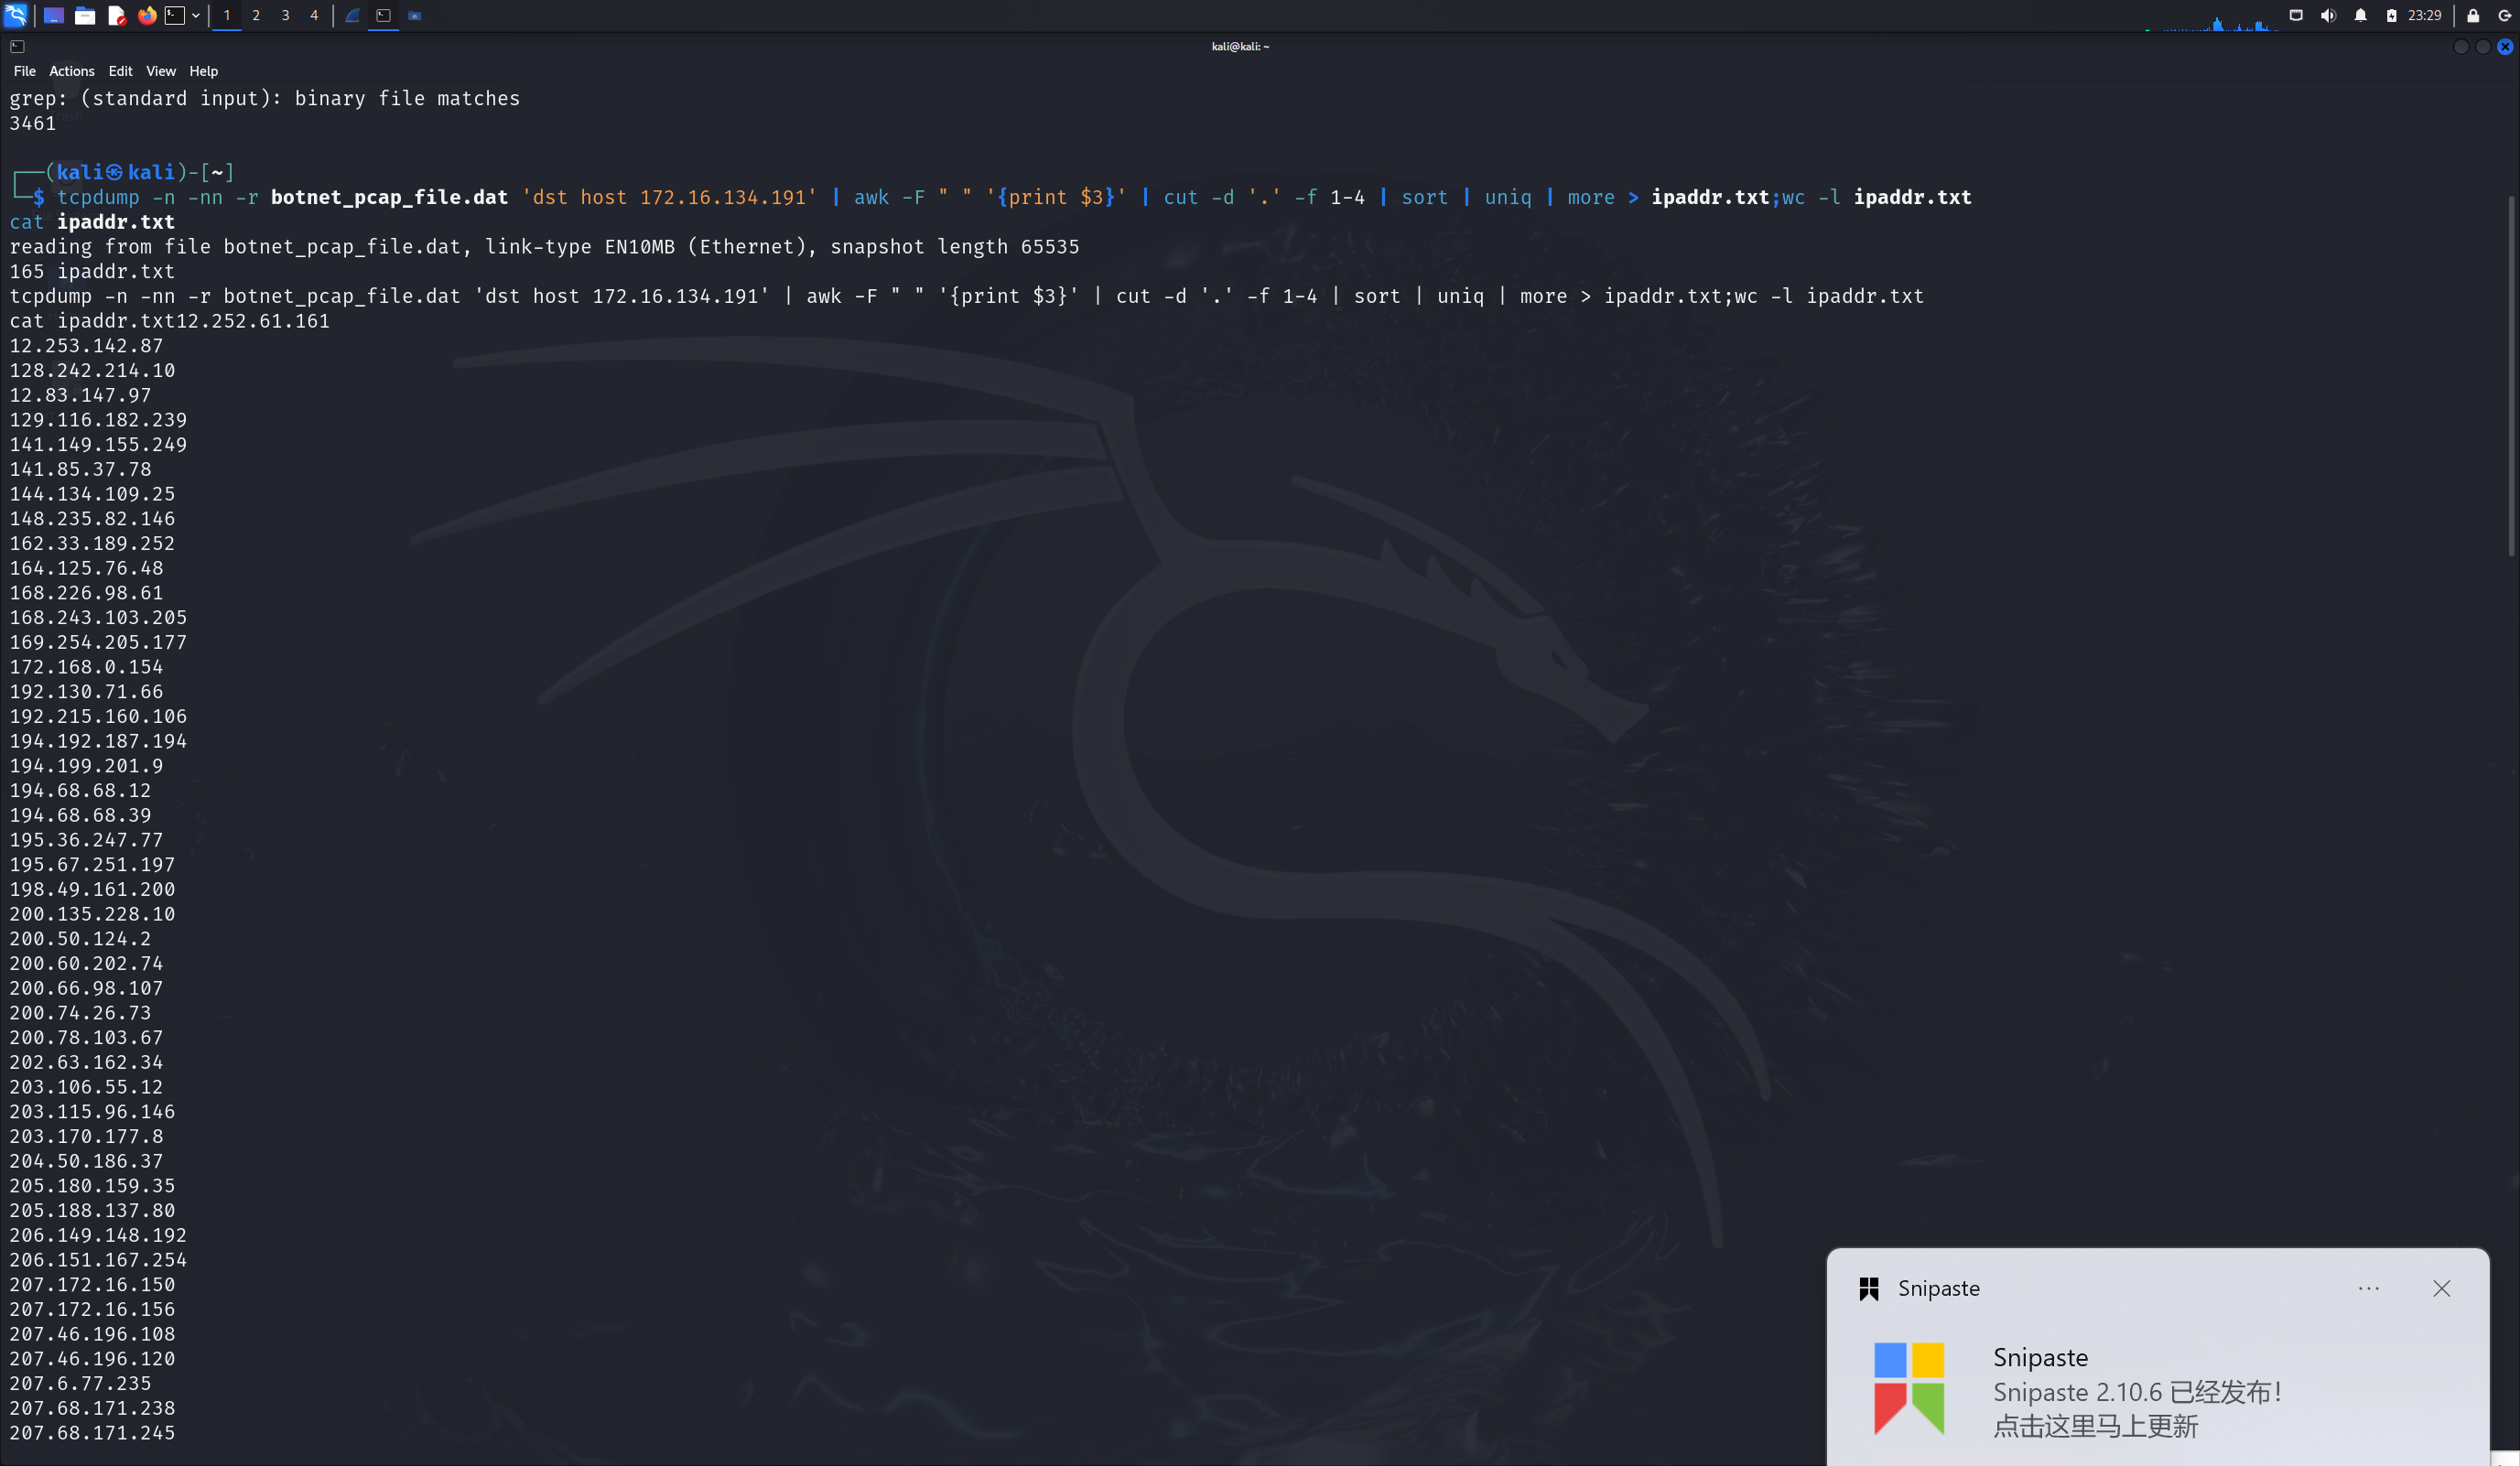Open the Kali applications menu
Viewport: 2520px width, 1466px height.
[x=15, y=15]
